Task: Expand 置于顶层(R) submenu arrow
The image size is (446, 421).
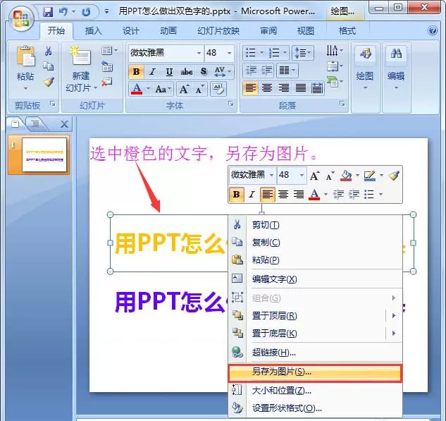Action: (394, 315)
